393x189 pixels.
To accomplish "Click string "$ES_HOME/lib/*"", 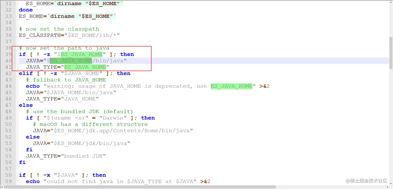I will point(92,35).
